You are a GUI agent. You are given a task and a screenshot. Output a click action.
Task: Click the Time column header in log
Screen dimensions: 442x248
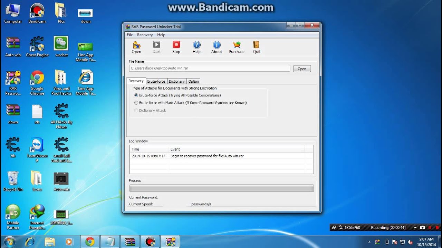point(149,149)
